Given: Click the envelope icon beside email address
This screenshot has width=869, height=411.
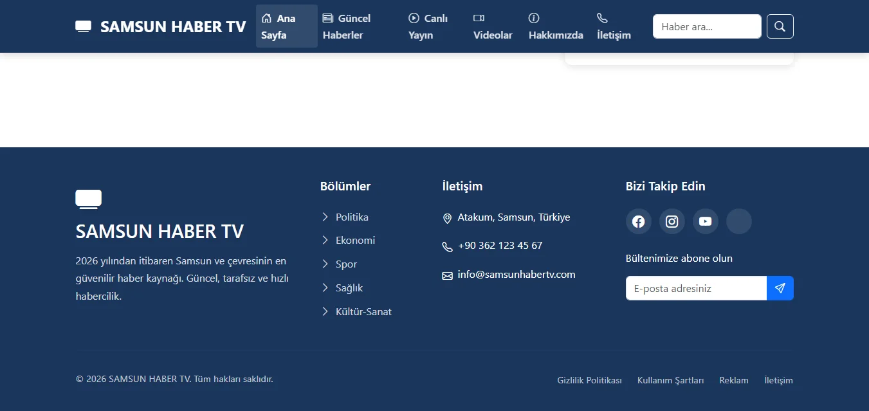Looking at the screenshot, I should click(447, 275).
